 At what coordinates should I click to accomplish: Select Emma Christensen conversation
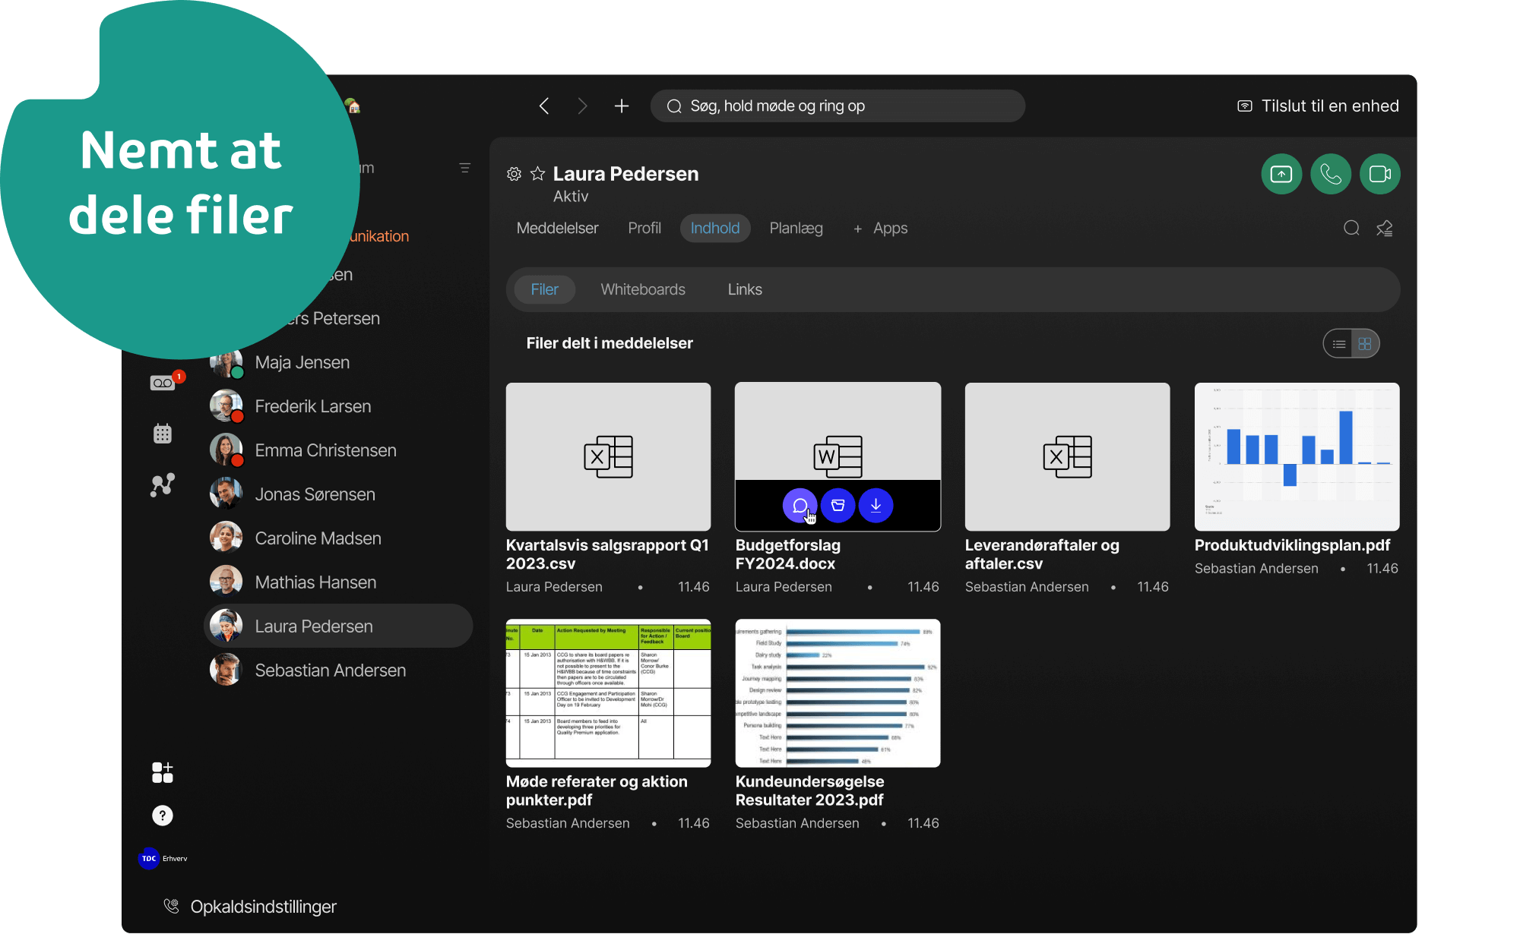(x=338, y=451)
